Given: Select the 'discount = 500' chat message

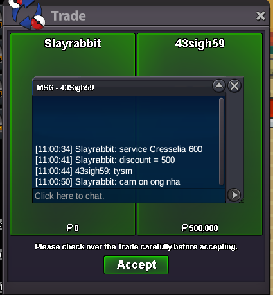Looking at the screenshot, I should [x=105, y=160].
